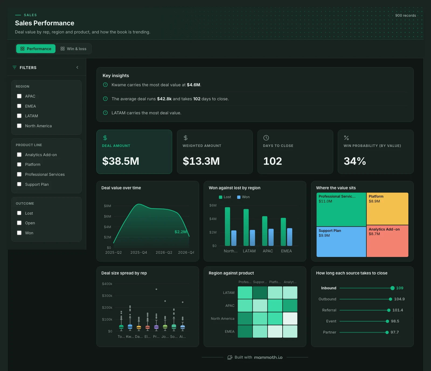The image size is (431, 371).
Task: Click the grid icon in Performance tab
Action: (x=22, y=49)
